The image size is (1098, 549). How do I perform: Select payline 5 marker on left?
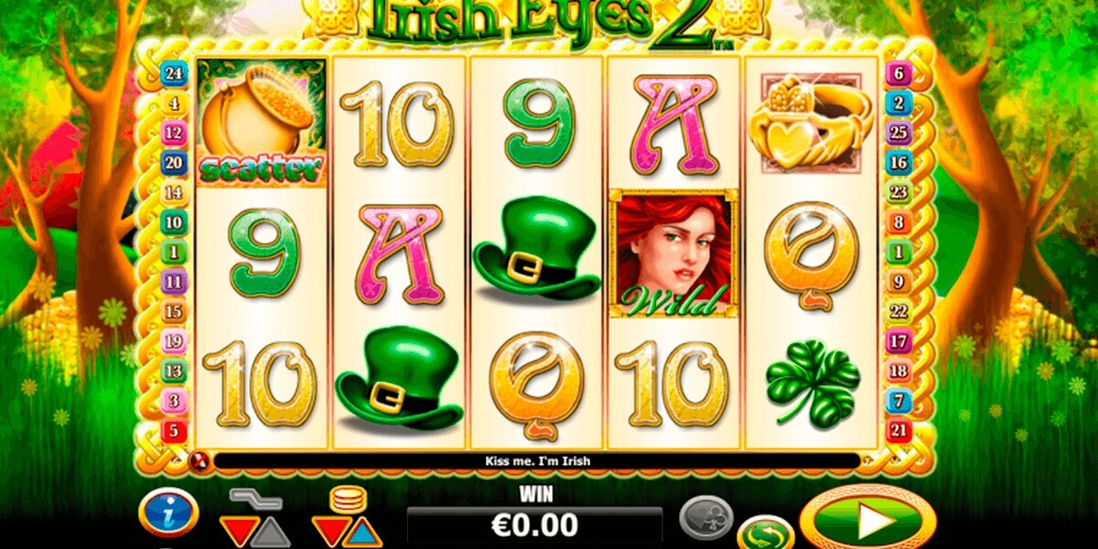pyautogui.click(x=174, y=428)
